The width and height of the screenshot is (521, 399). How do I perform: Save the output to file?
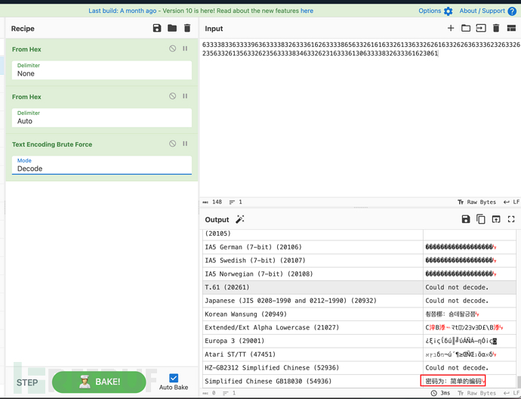[466, 219]
